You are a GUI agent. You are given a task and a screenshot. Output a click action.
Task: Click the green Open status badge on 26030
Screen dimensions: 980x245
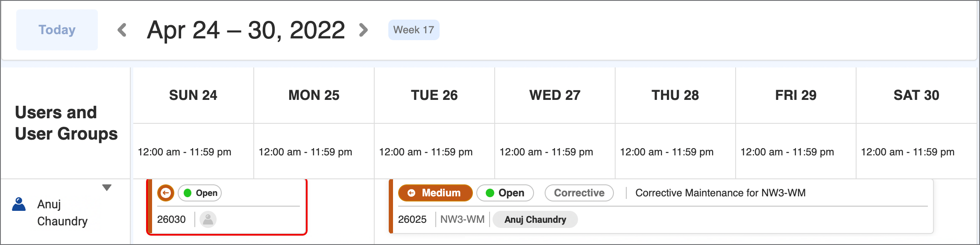(x=200, y=193)
